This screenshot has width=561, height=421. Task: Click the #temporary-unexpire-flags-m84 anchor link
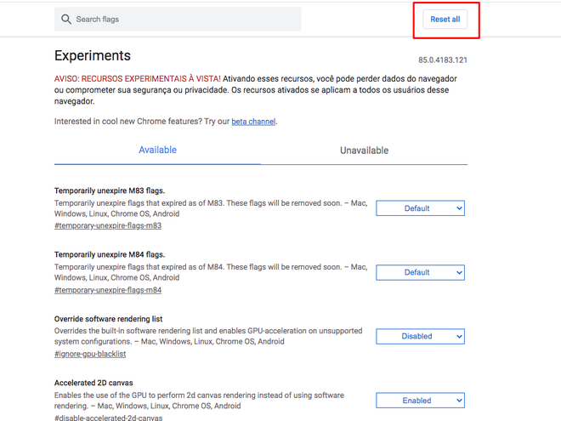108,290
